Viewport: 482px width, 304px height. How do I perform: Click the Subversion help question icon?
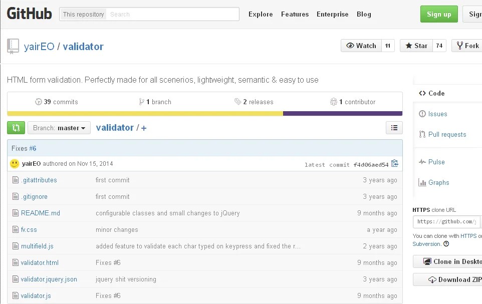coord(446,244)
